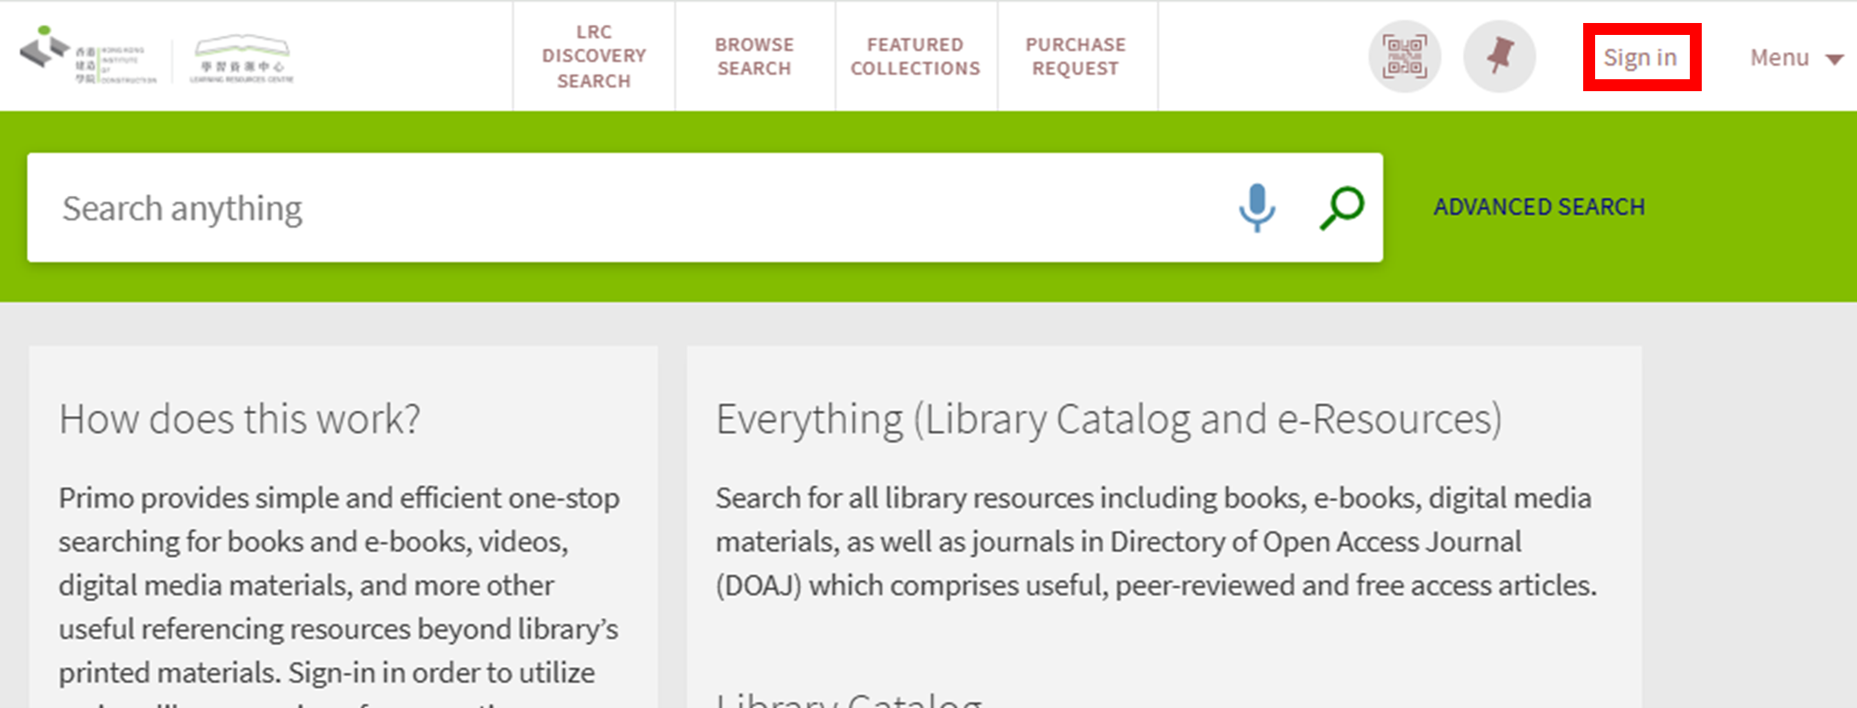Select the Purchase Request menu item

[1076, 56]
